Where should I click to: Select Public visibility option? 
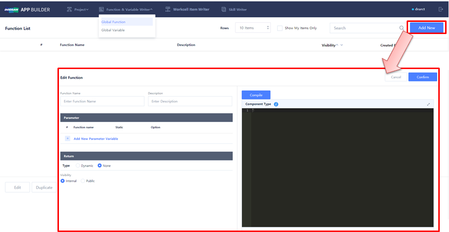83,181
